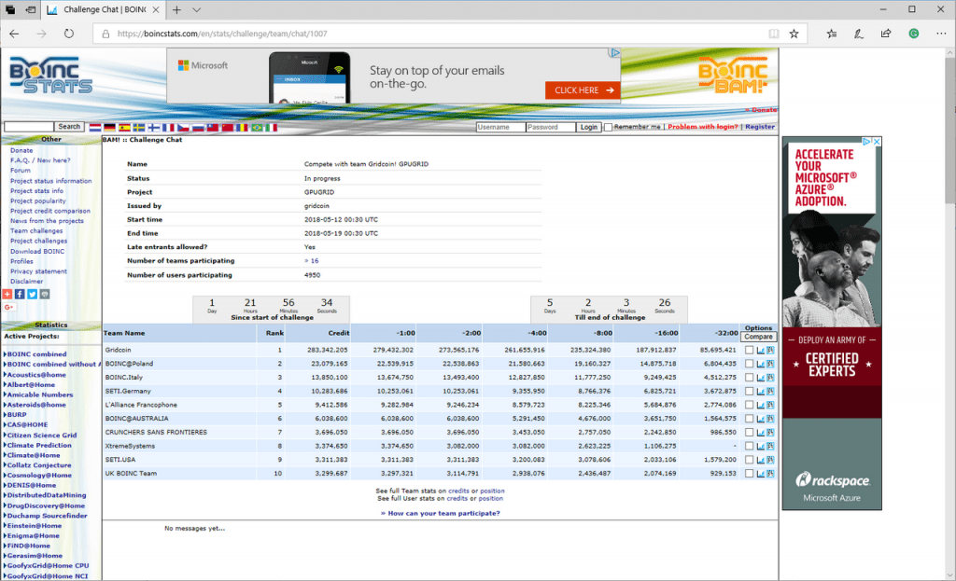
Task: Open Project challenges in Other menu
Action: tap(38, 242)
